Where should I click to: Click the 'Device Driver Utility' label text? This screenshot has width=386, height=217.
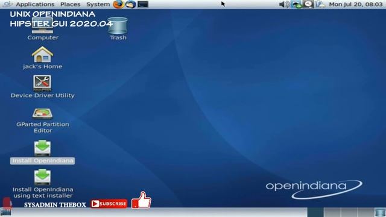(43, 95)
